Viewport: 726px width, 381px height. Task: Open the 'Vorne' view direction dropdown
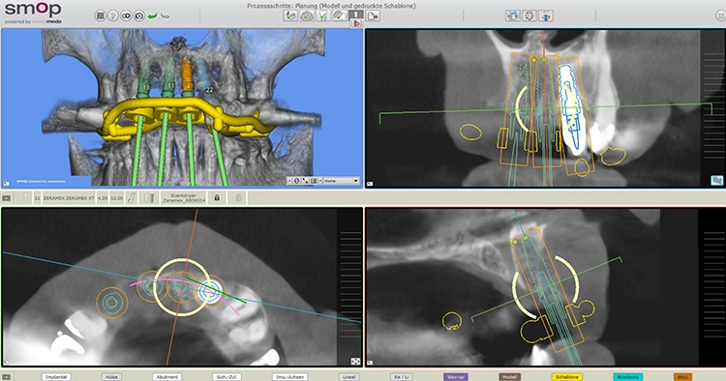click(341, 181)
